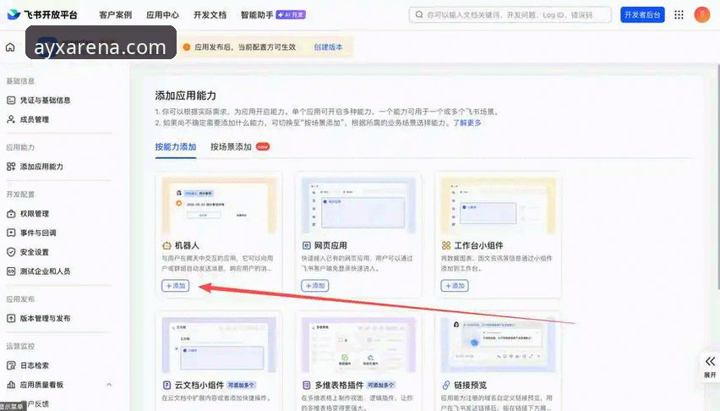This screenshot has height=411, width=720.
Task: Open 日志检索 in sidebar
Action: pos(35,365)
